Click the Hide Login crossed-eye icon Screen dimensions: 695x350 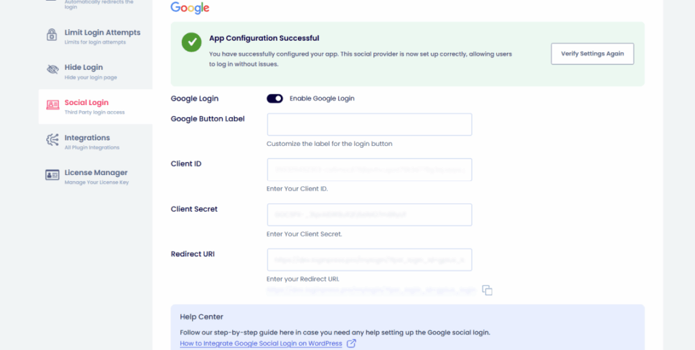coord(52,71)
